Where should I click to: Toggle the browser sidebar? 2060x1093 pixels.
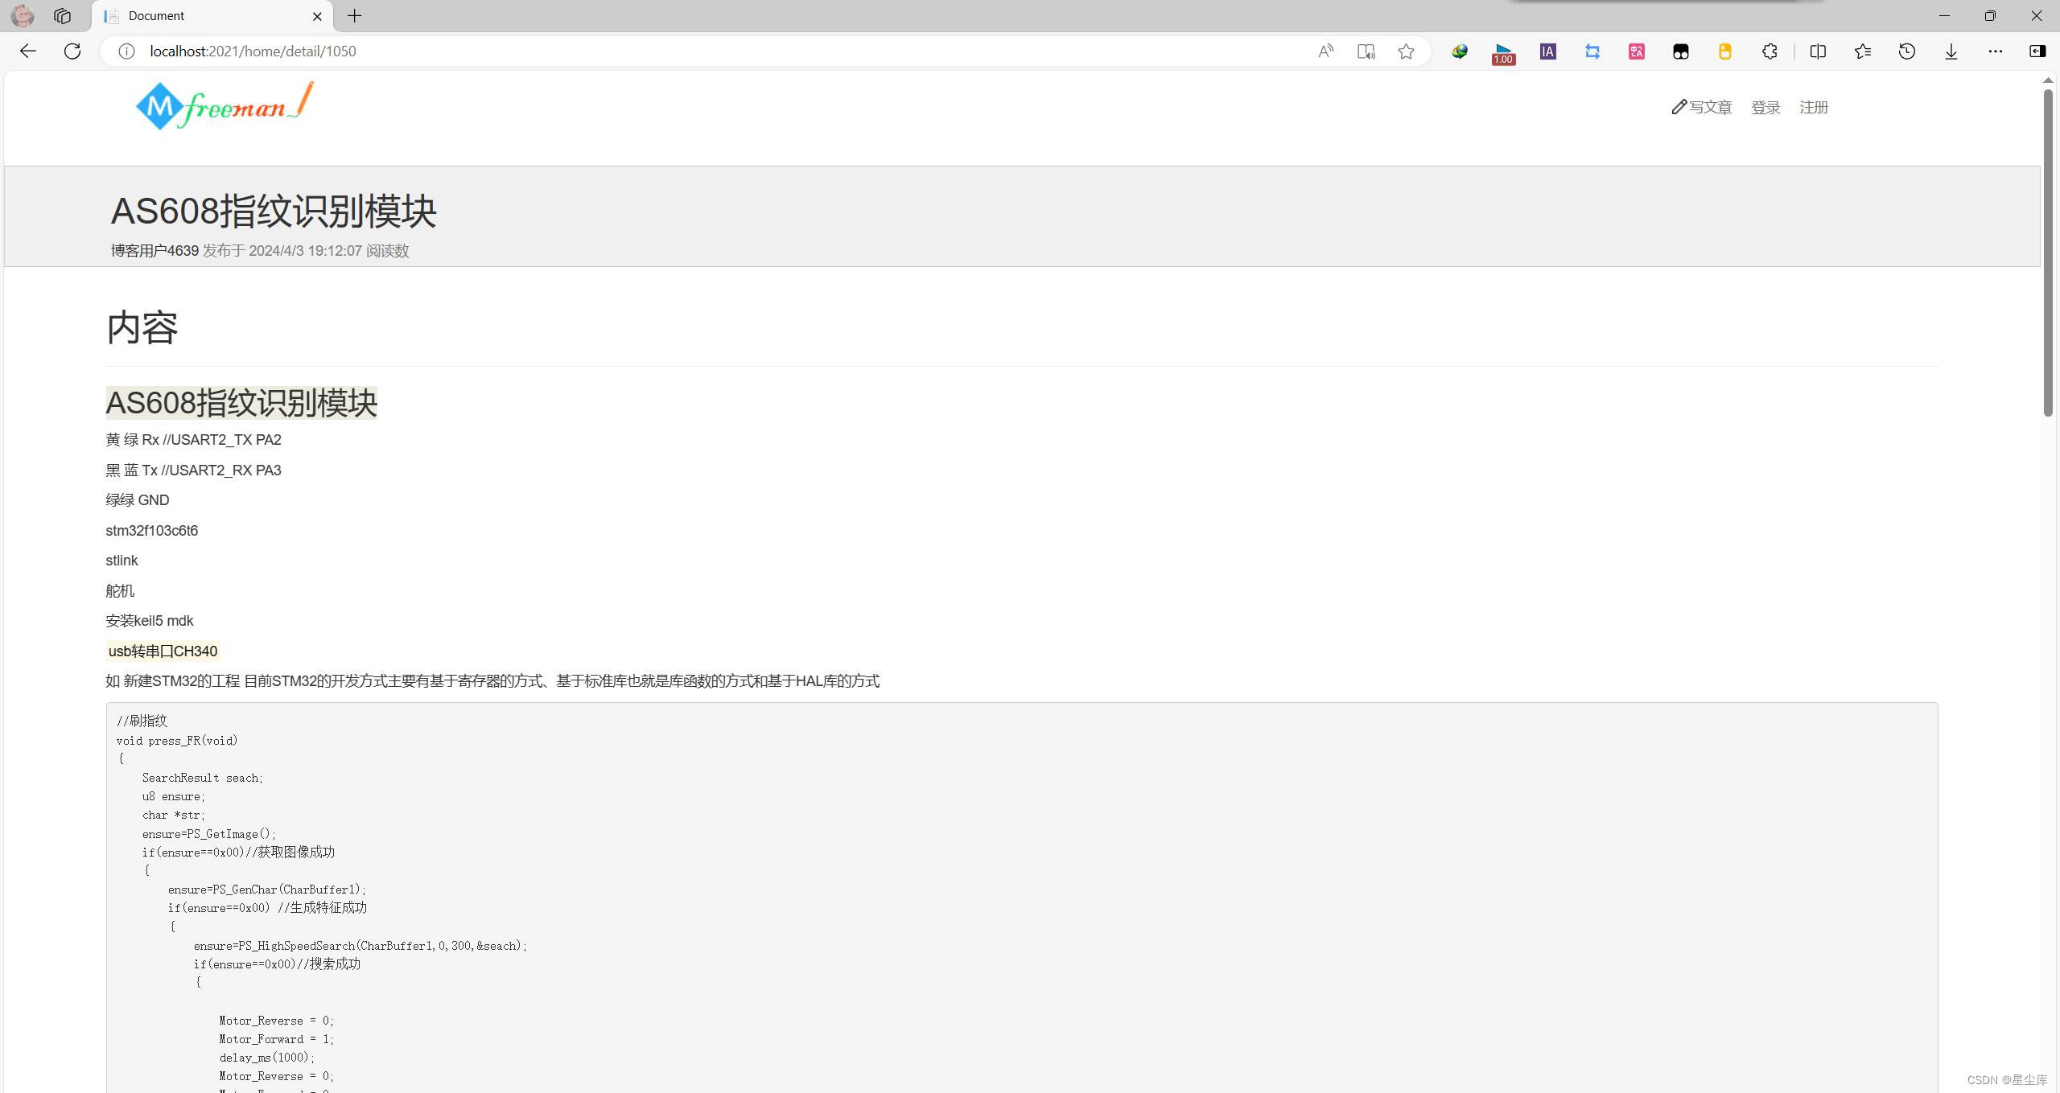pos(2037,51)
